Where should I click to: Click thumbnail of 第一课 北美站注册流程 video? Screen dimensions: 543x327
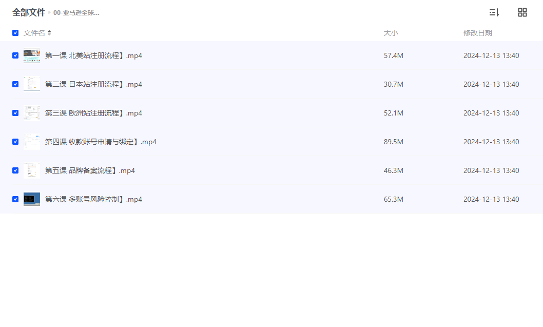tap(32, 55)
